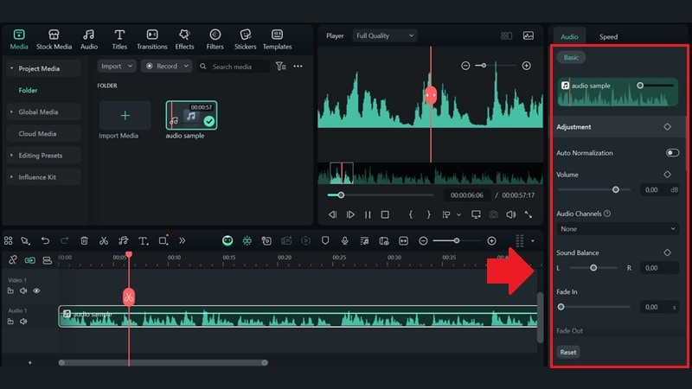Open the timeline text tool
Viewport: 692px width, 389px height.
pos(143,241)
